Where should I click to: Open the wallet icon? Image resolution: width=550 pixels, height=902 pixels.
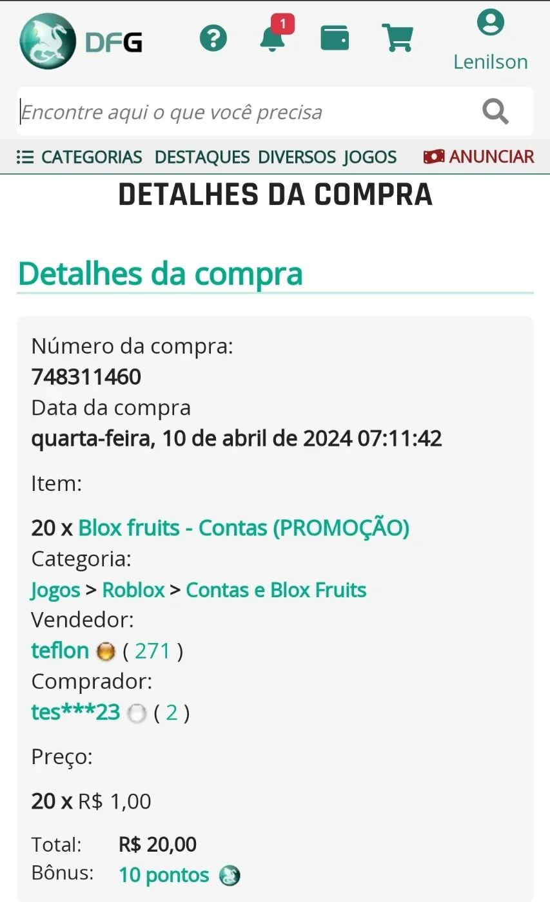335,38
